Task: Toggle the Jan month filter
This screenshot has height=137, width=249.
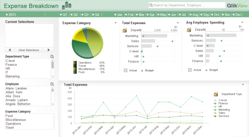Action: (118, 15)
